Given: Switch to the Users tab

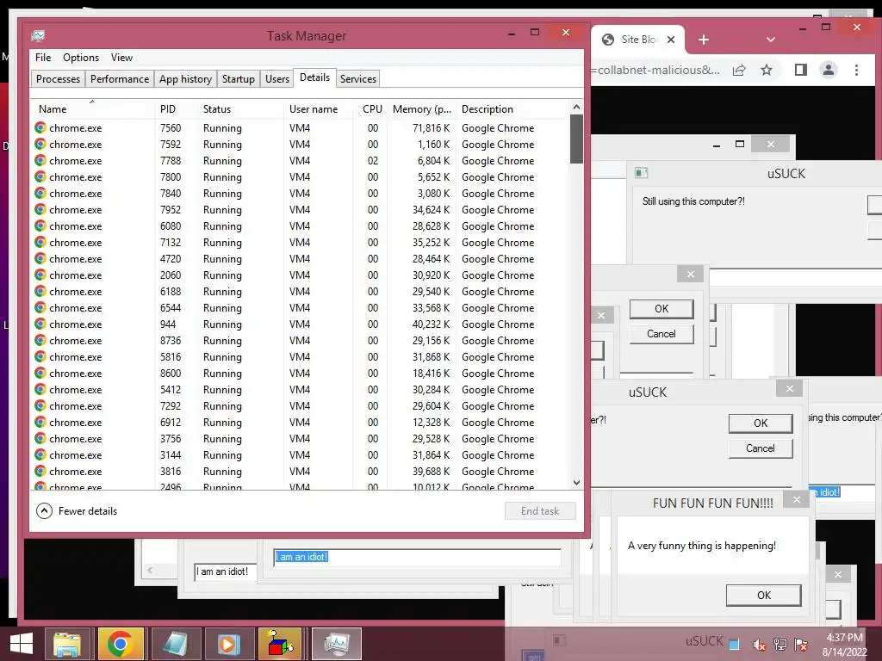Looking at the screenshot, I should (277, 78).
